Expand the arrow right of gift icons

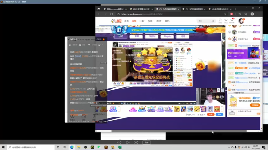tap(222, 109)
